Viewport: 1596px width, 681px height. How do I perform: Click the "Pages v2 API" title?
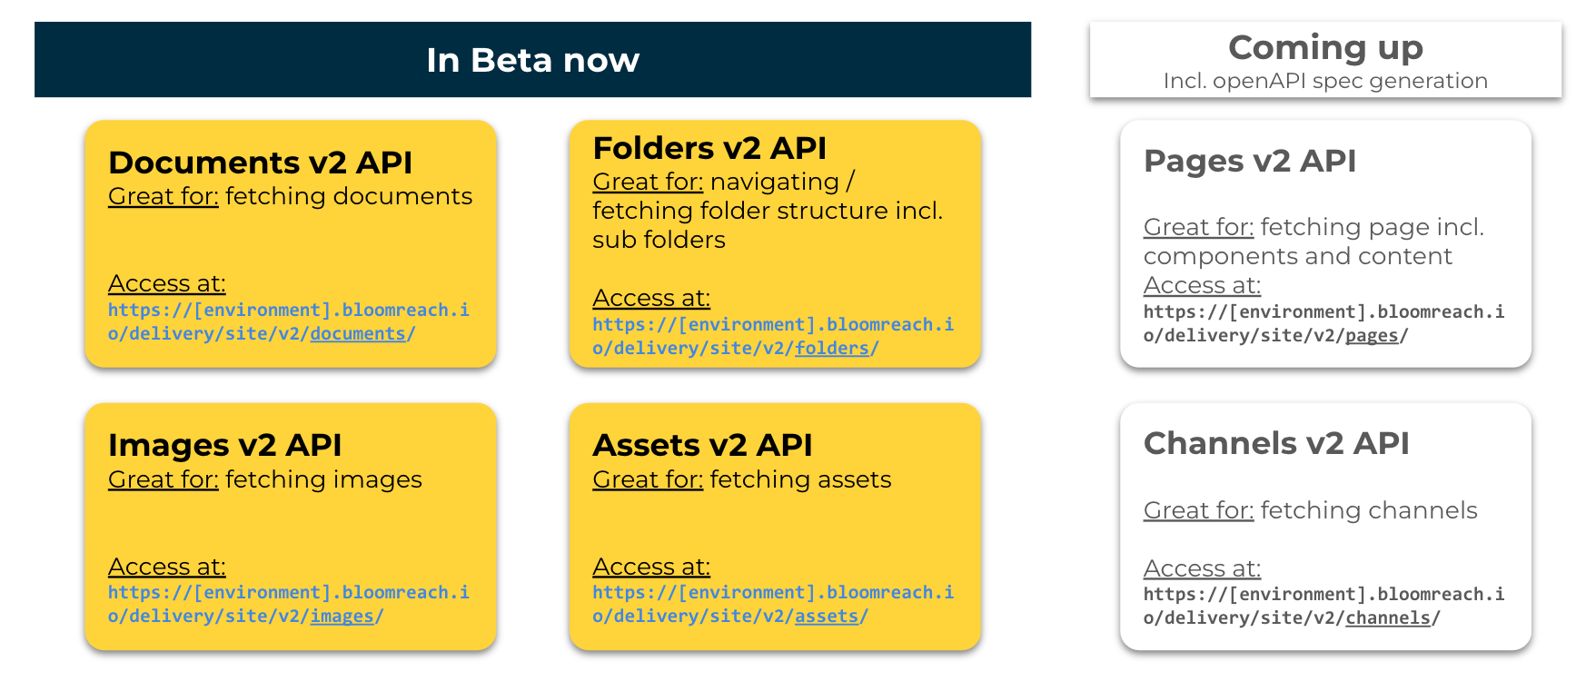(x=1249, y=161)
